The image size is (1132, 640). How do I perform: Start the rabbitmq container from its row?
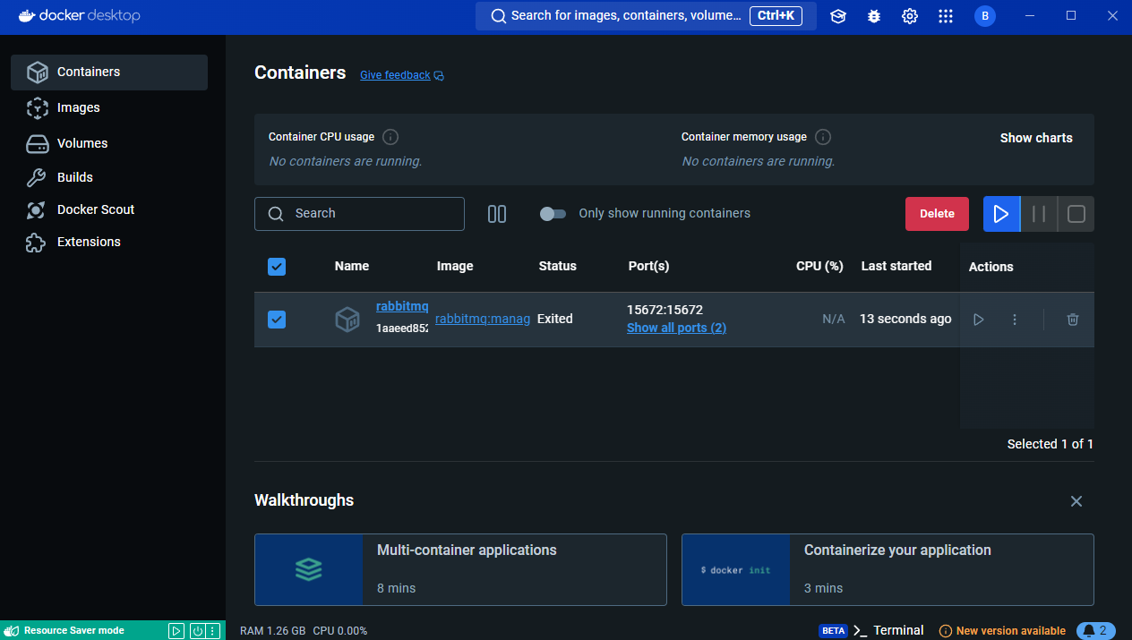[979, 320]
